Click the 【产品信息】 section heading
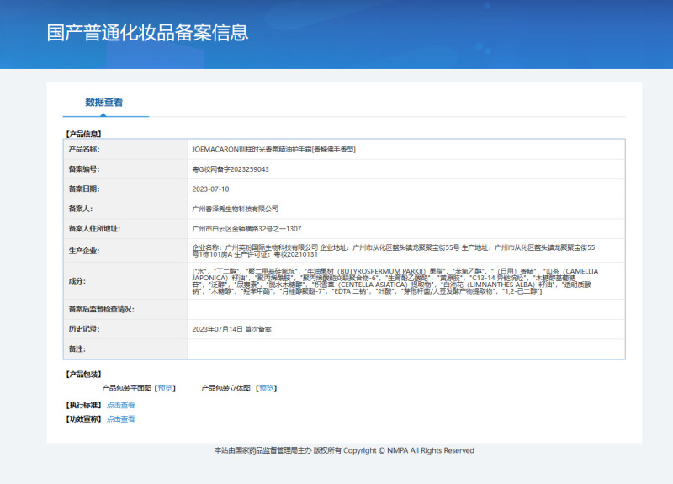The width and height of the screenshot is (673, 484). point(83,134)
